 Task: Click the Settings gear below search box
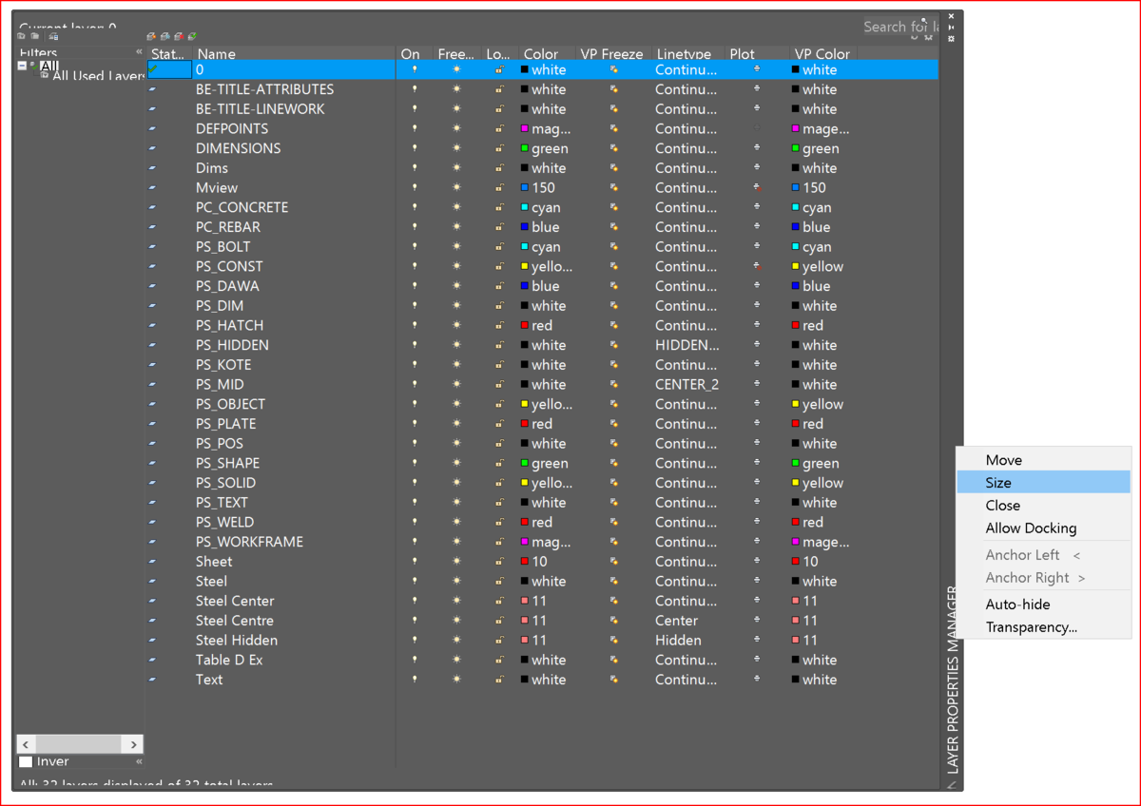click(x=929, y=37)
